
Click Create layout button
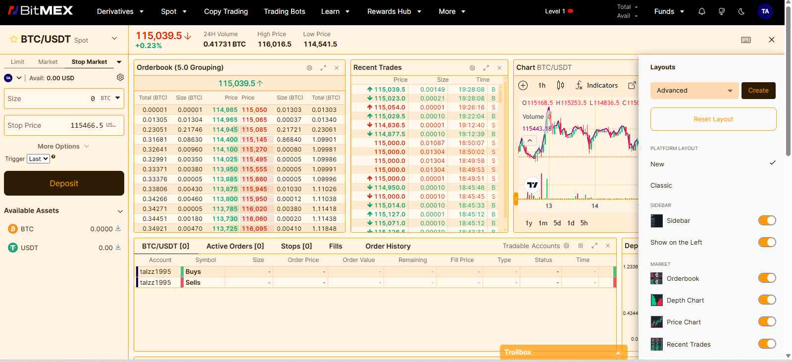[758, 91]
